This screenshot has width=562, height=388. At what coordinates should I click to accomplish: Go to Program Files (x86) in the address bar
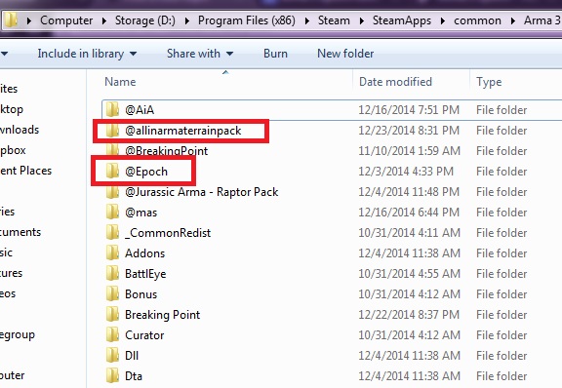click(x=247, y=20)
